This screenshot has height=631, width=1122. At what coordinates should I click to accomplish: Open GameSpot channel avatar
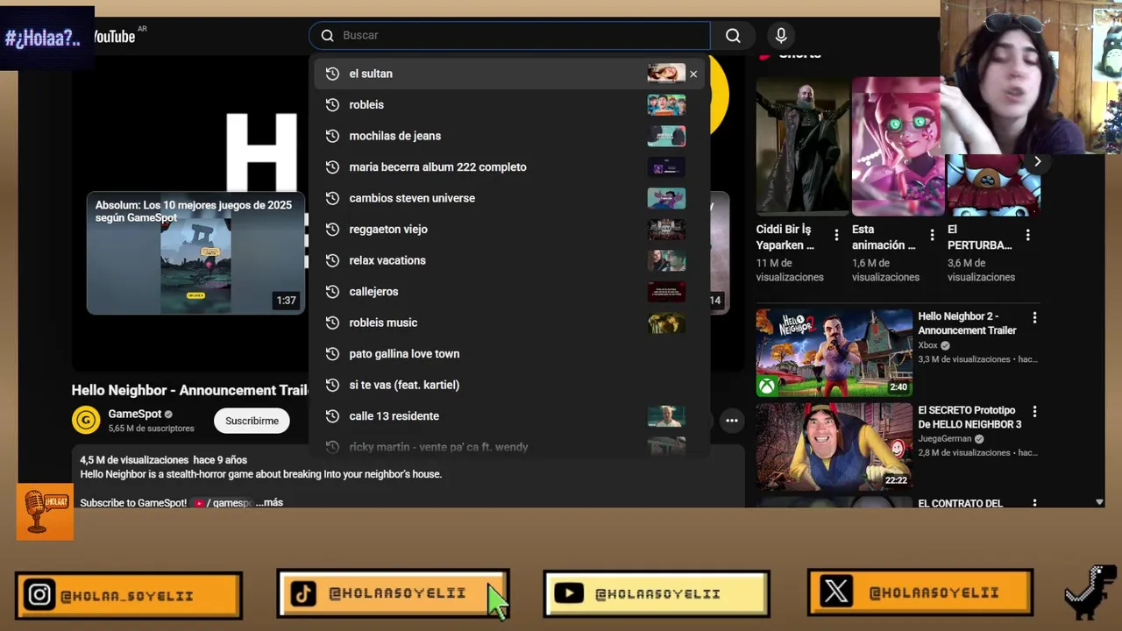point(86,421)
